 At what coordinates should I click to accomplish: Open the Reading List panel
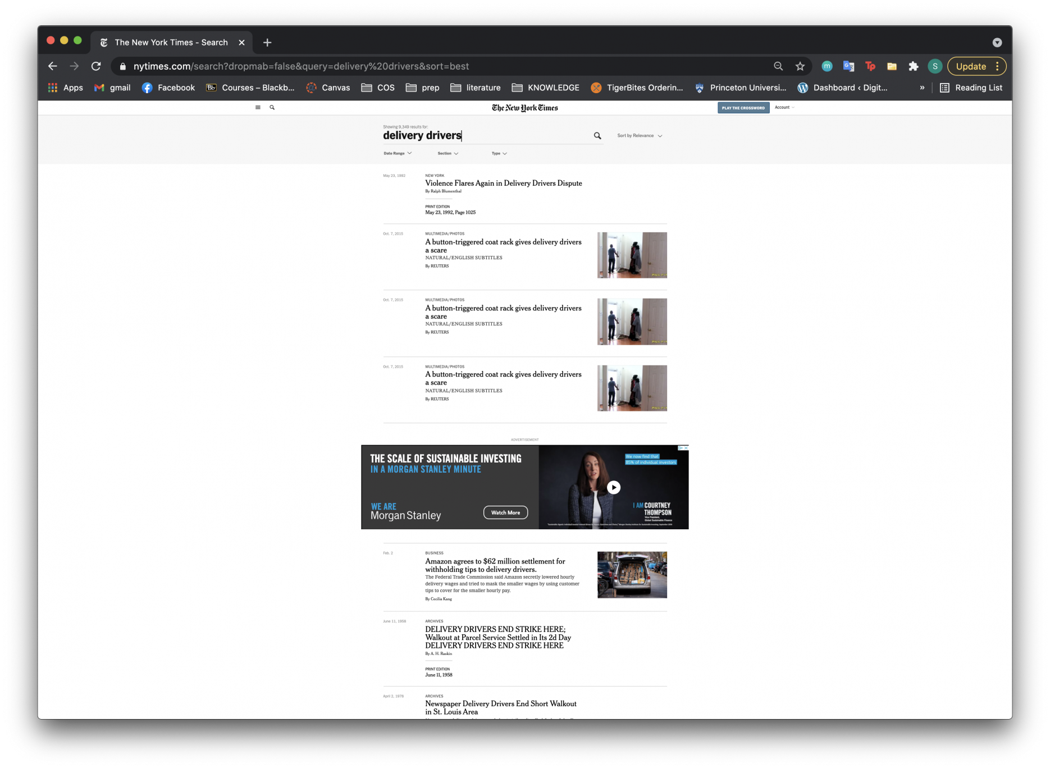[x=971, y=88]
